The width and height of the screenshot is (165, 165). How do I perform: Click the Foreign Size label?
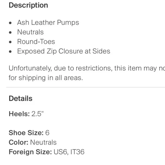pos(30,152)
